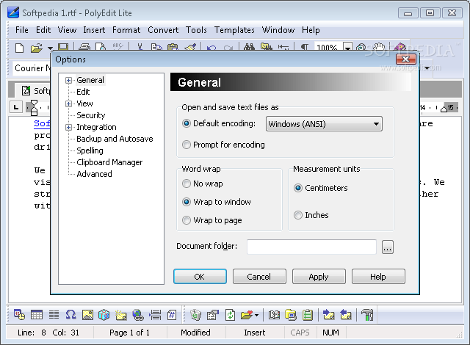470x345 pixels.
Task: Select Default encoding radio button
Action: (x=187, y=123)
